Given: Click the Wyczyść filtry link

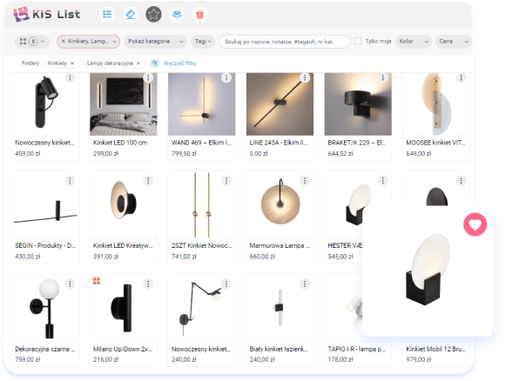Looking at the screenshot, I should click(179, 63).
